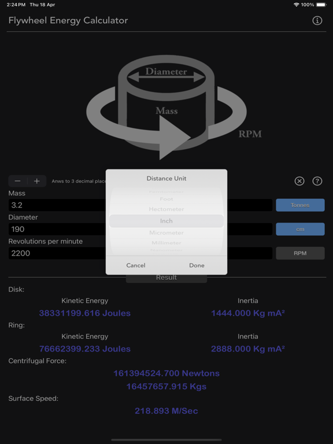Cancel the Distance Unit picker
333x444 pixels.
tap(136, 265)
